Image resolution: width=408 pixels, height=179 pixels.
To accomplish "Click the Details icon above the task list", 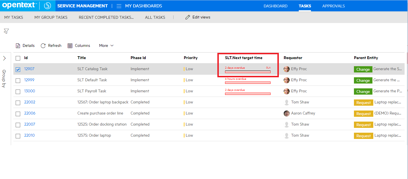I will [x=17, y=45].
